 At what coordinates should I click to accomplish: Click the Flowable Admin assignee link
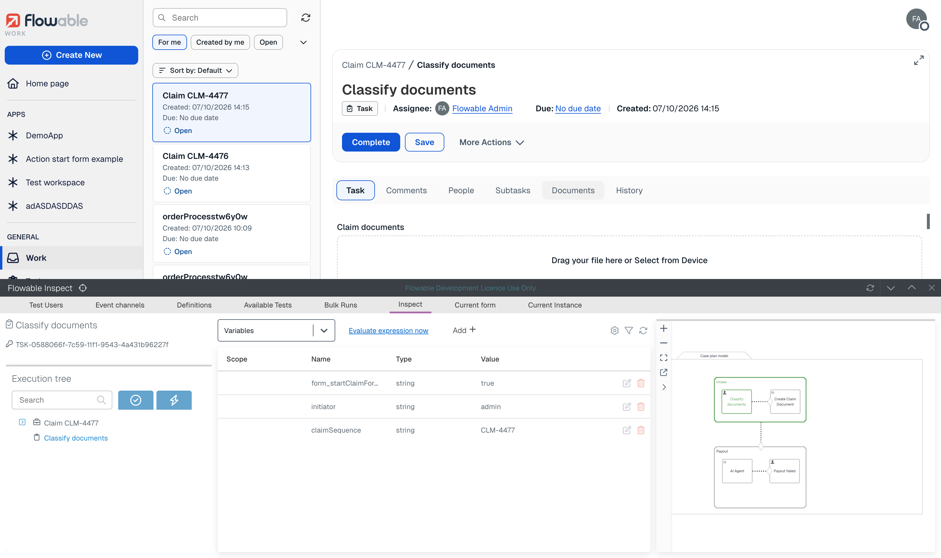point(482,109)
